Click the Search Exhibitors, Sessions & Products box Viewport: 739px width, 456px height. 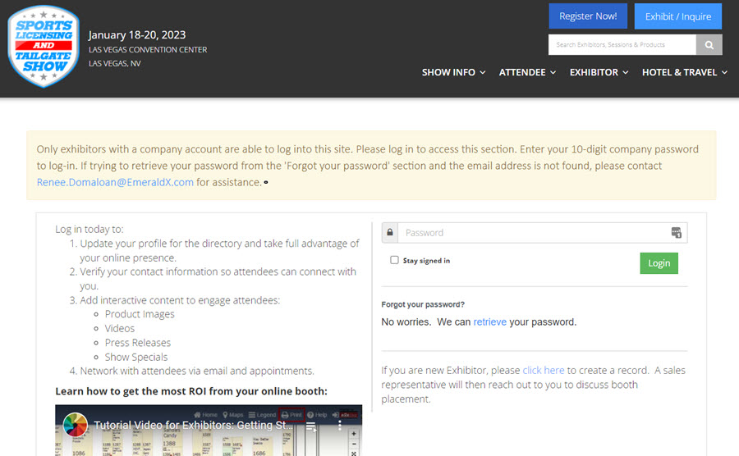tap(622, 44)
